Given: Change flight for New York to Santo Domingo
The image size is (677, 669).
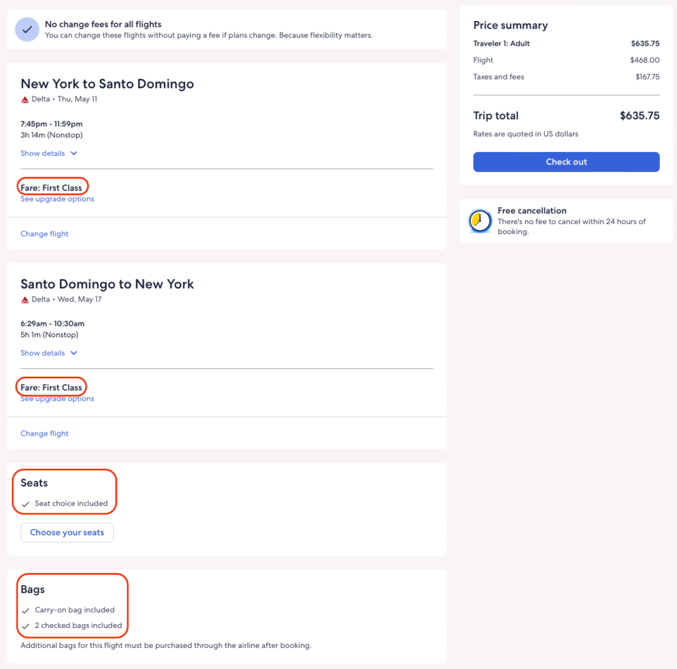Looking at the screenshot, I should coord(44,234).
